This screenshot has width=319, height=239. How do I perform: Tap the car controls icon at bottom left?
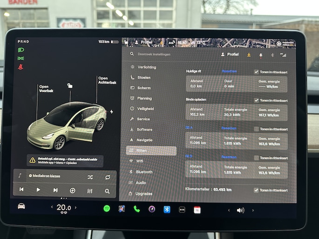21,206
